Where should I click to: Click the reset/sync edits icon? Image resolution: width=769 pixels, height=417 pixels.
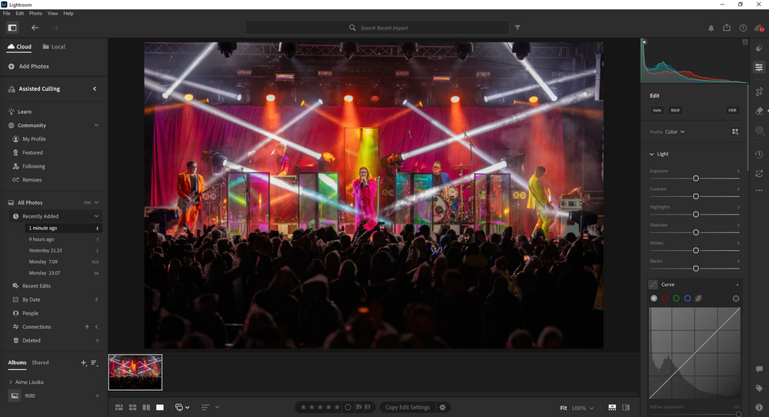click(759, 173)
